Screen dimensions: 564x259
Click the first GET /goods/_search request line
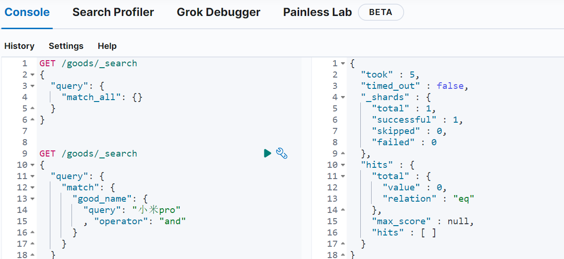click(x=88, y=63)
